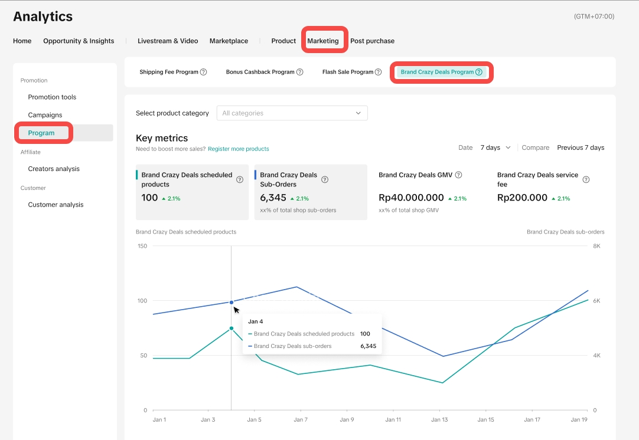Open the Livestream & Video tab
This screenshot has height=440, width=639.
(x=168, y=41)
